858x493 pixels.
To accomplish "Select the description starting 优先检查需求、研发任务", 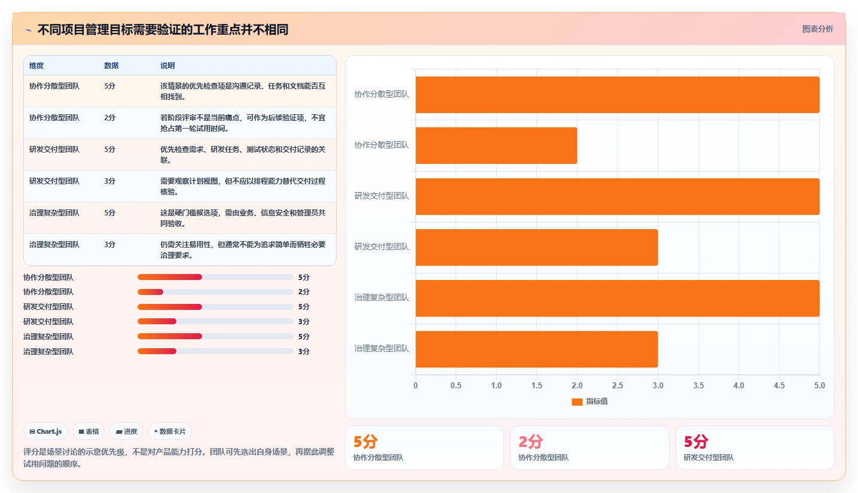I will click(243, 154).
